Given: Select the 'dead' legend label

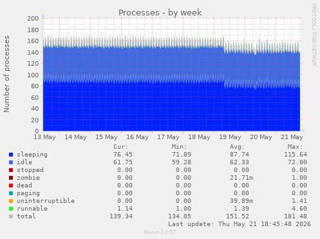Looking at the screenshot, I should (24, 186).
